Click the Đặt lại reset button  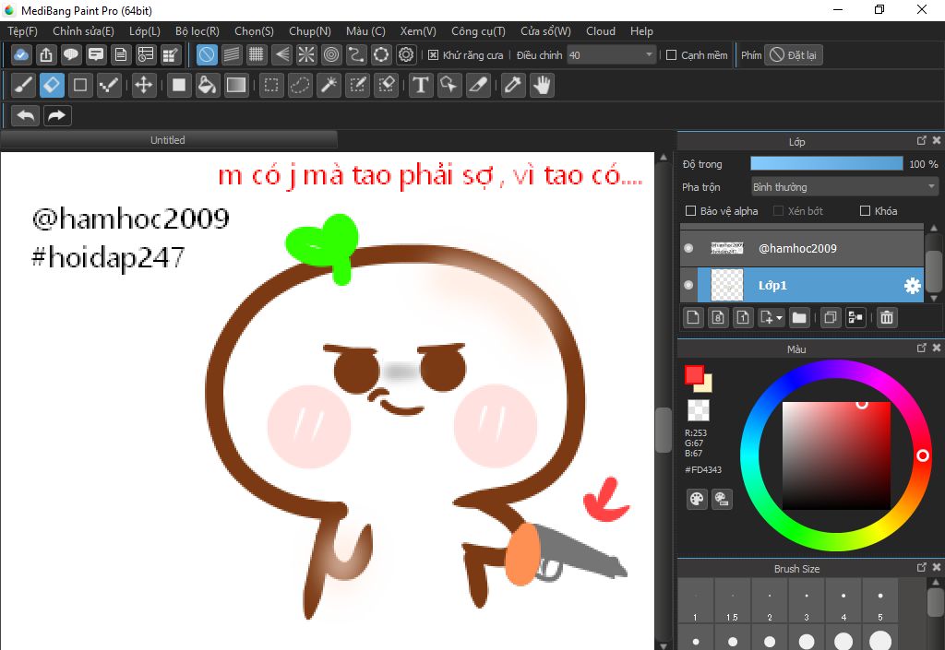pos(793,54)
